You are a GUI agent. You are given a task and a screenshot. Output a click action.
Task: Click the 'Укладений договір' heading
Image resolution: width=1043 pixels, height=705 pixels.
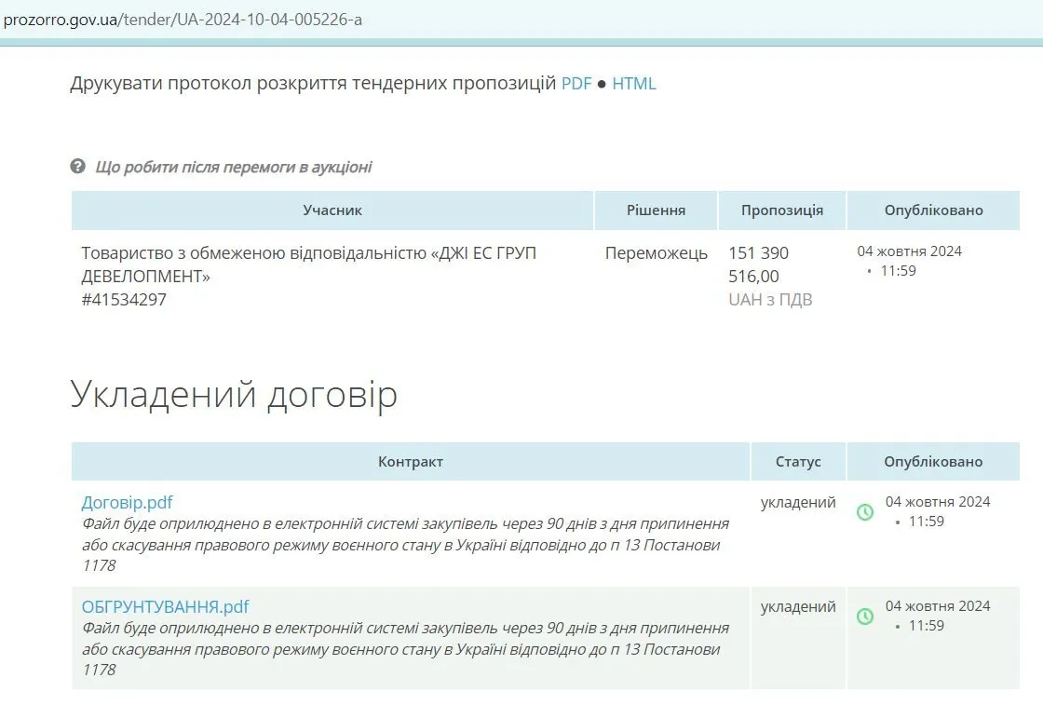[234, 394]
